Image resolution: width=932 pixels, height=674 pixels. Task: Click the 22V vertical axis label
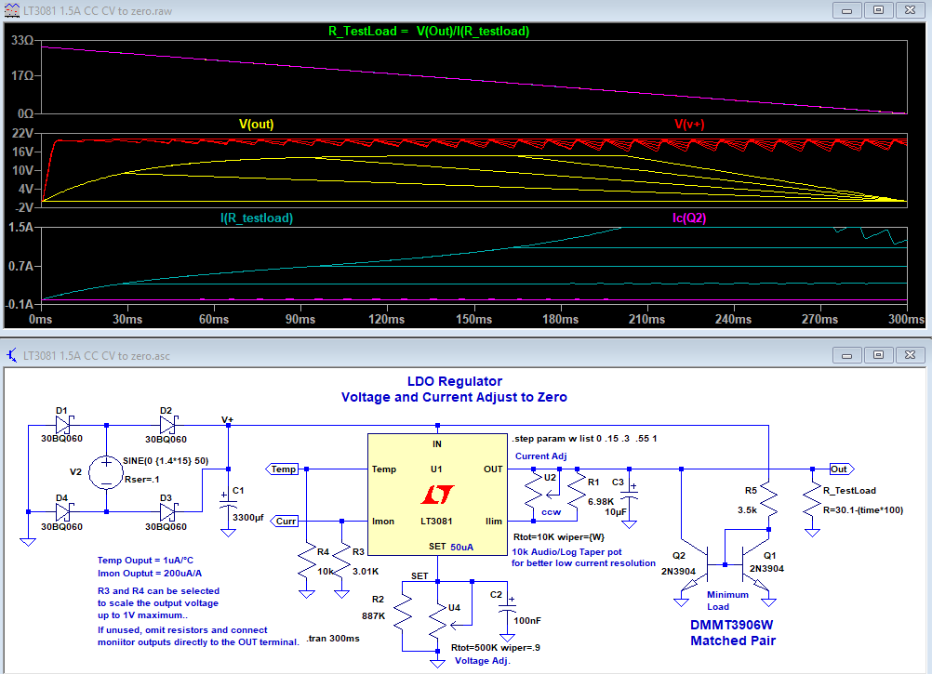click(23, 133)
